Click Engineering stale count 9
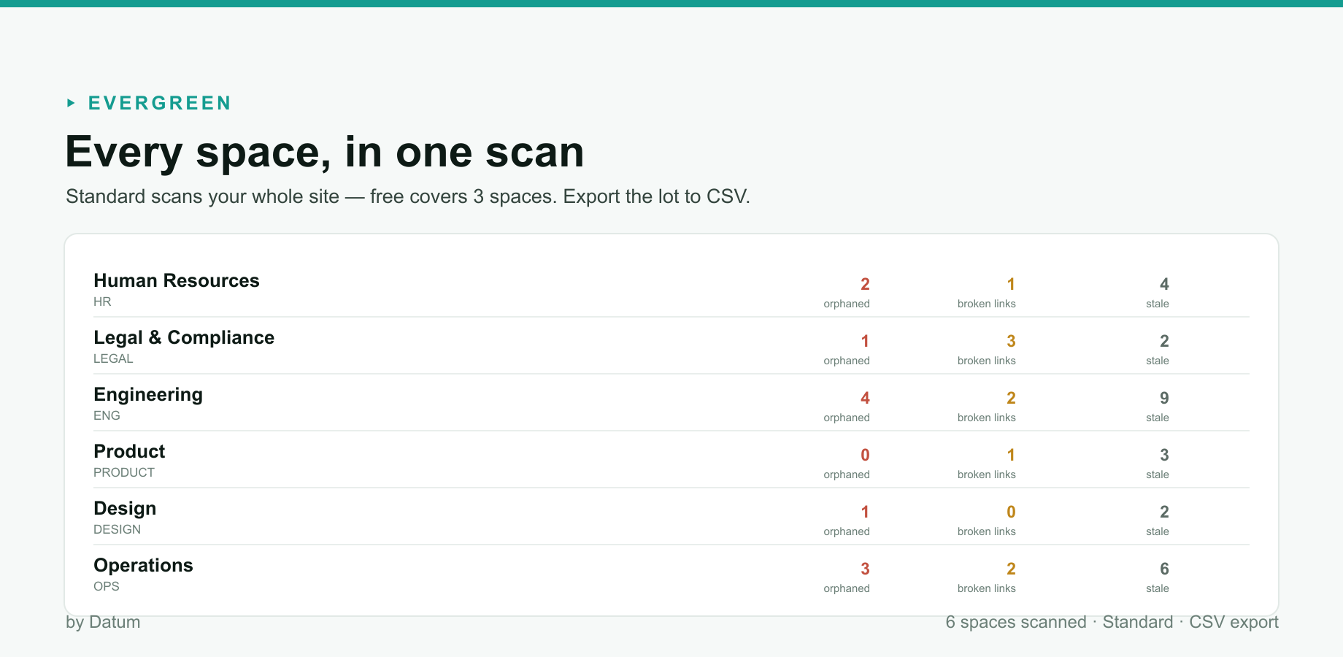 (x=1164, y=398)
